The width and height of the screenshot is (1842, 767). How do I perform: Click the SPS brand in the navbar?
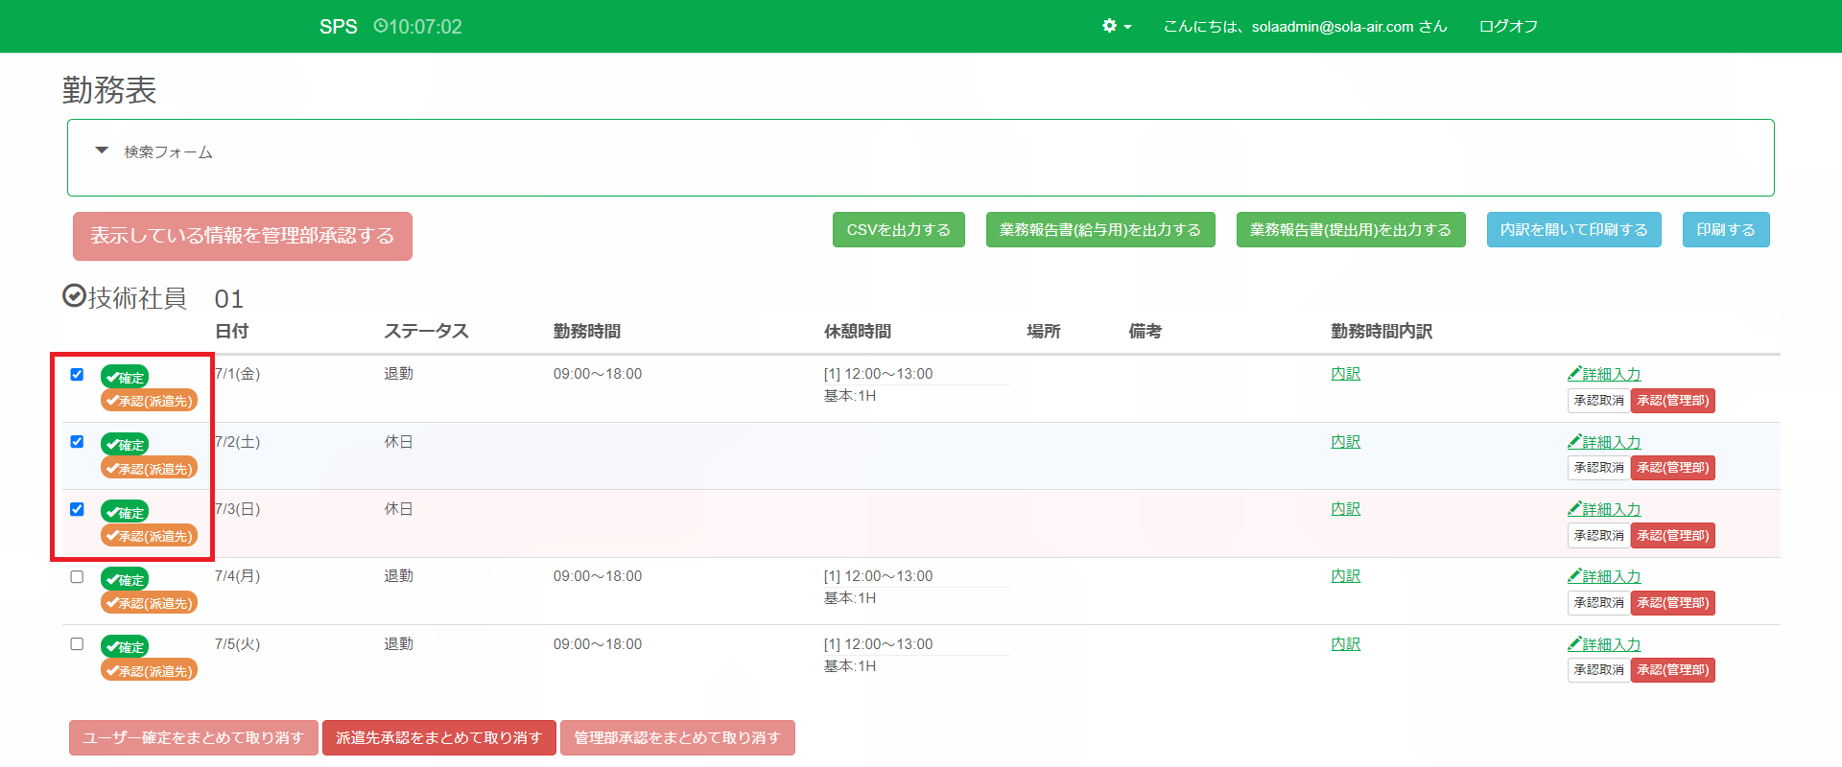pos(338,27)
